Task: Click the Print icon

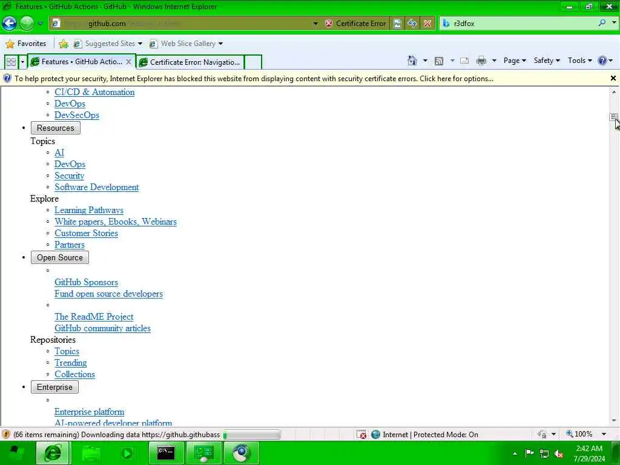Action: coord(481,61)
